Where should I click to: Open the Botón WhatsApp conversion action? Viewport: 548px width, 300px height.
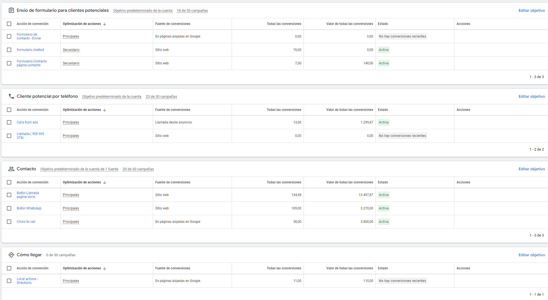29,208
